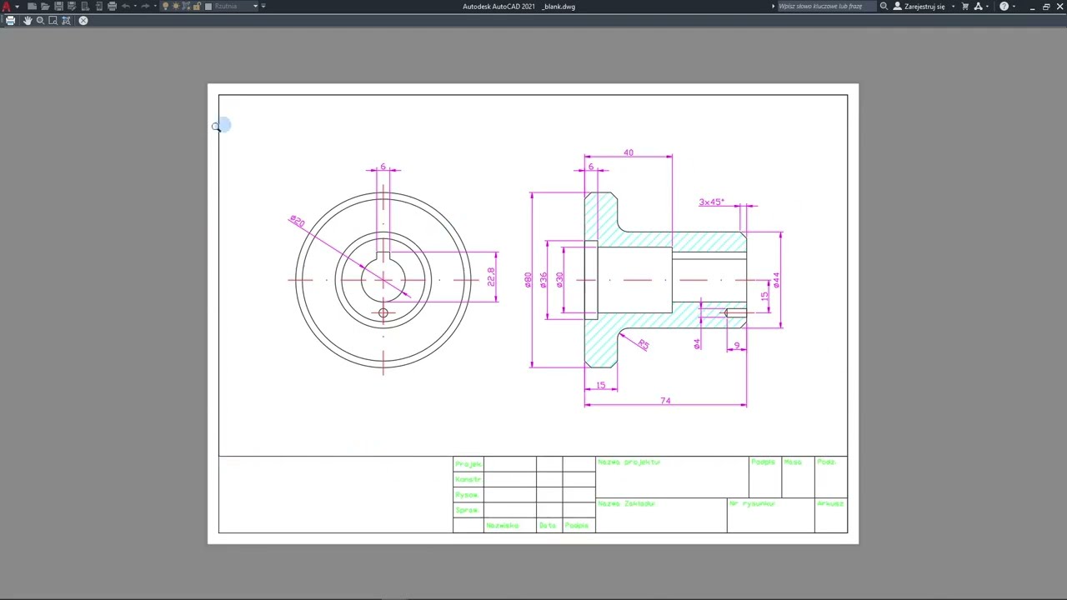This screenshot has width=1067, height=600.
Task: Click the Redo arrow icon
Action: tap(145, 6)
